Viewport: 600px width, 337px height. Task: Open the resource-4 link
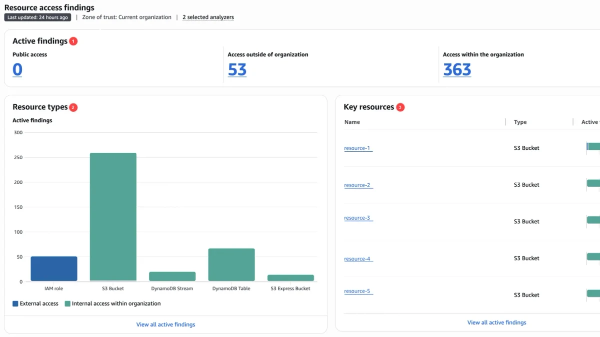click(x=358, y=259)
